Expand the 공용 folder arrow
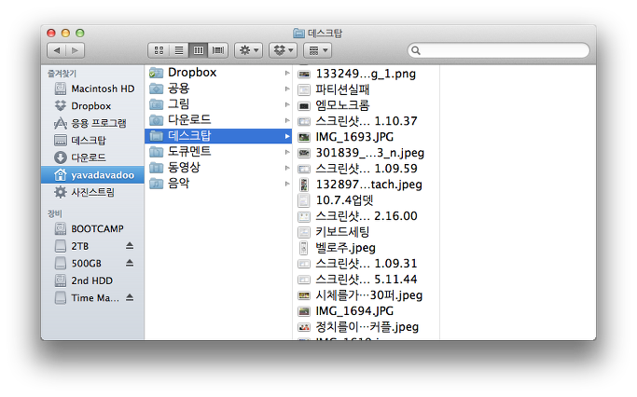 (x=287, y=89)
